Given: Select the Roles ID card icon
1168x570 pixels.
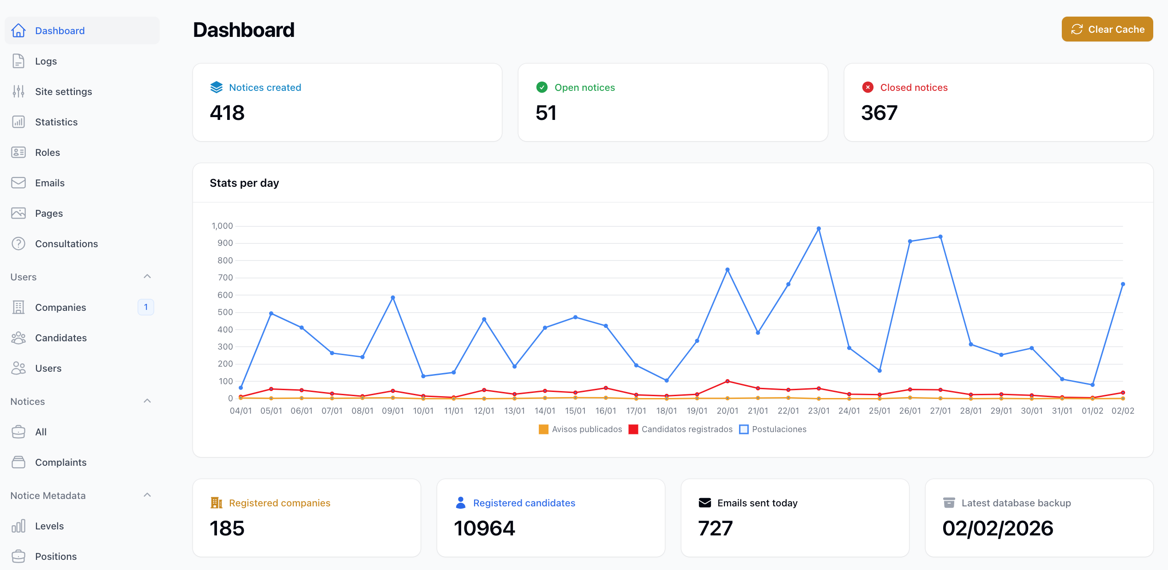Looking at the screenshot, I should coord(18,152).
